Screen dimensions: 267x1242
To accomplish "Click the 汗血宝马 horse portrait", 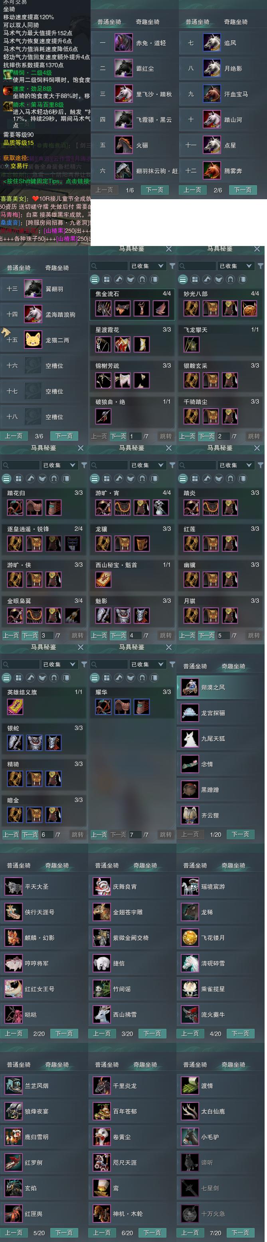I will [212, 94].
